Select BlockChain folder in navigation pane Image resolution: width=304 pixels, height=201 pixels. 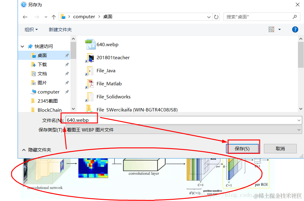click(50, 110)
